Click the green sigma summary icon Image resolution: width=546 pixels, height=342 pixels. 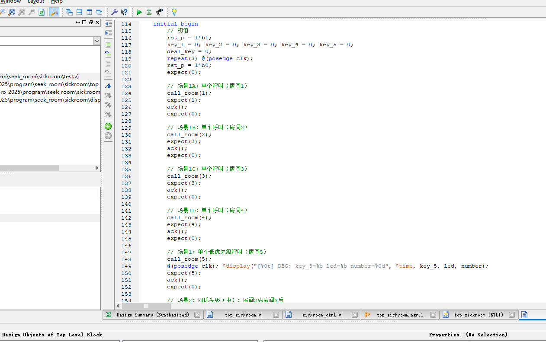pos(149,12)
